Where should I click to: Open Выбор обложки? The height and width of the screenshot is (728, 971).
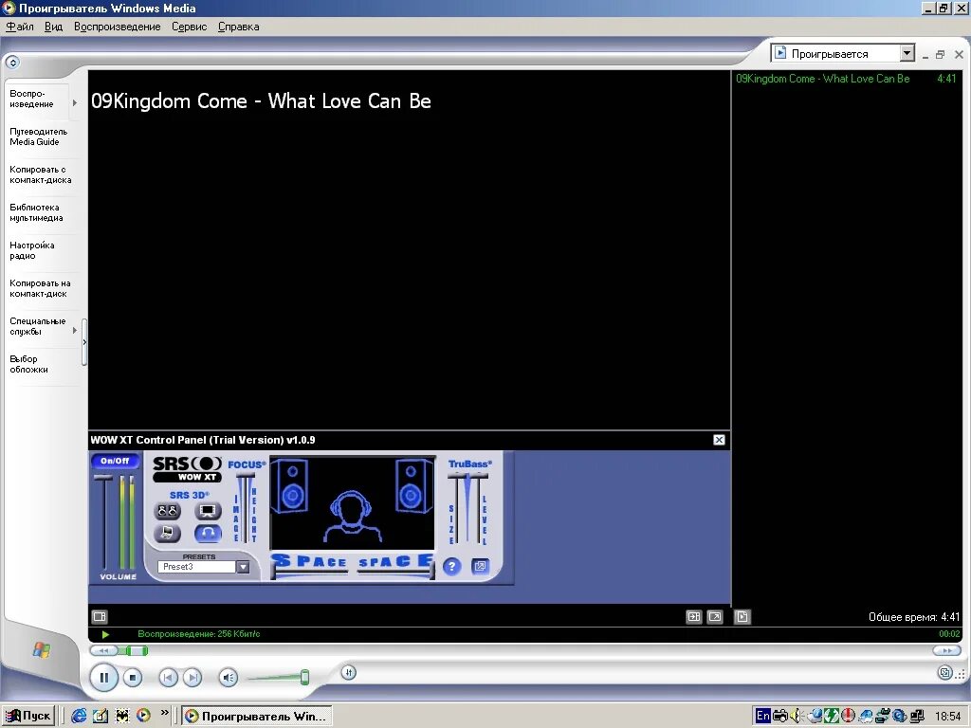coord(28,364)
